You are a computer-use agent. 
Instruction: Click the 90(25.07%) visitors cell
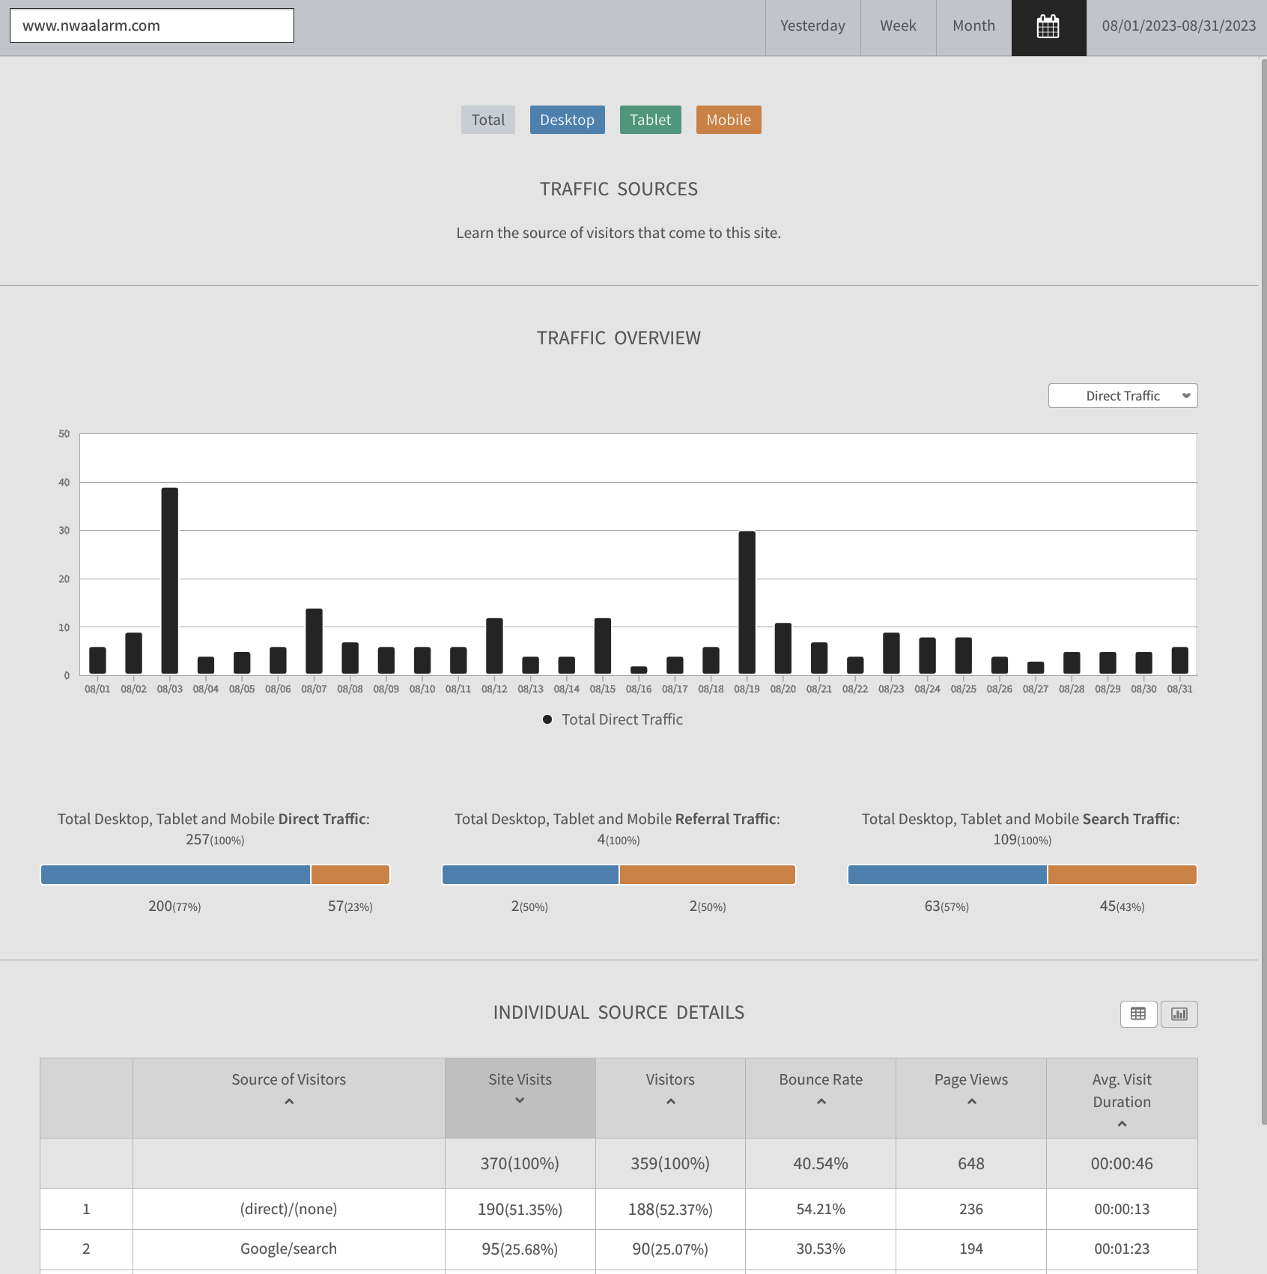click(x=670, y=1249)
